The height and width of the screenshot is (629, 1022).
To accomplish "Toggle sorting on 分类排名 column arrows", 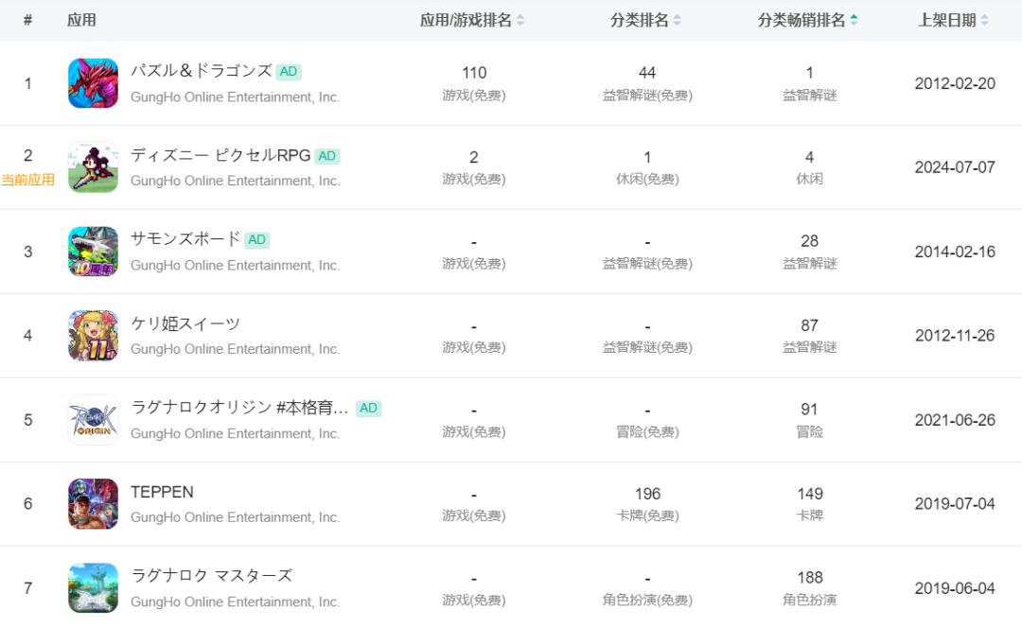I will (677, 21).
